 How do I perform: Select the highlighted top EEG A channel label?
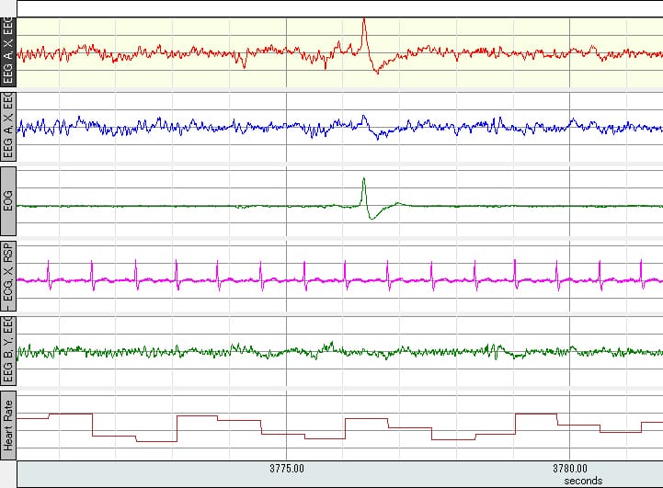point(8,53)
